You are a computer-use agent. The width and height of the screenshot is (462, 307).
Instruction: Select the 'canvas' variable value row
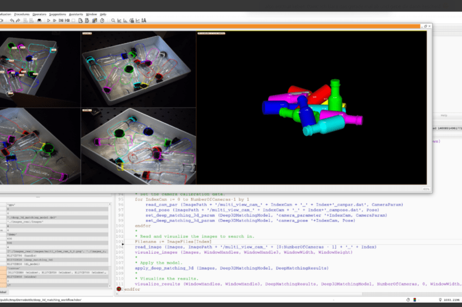[58, 268]
